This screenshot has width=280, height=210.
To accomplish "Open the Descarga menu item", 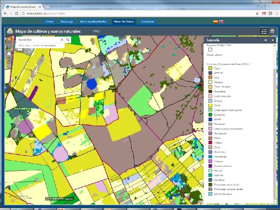I will 66,22.
